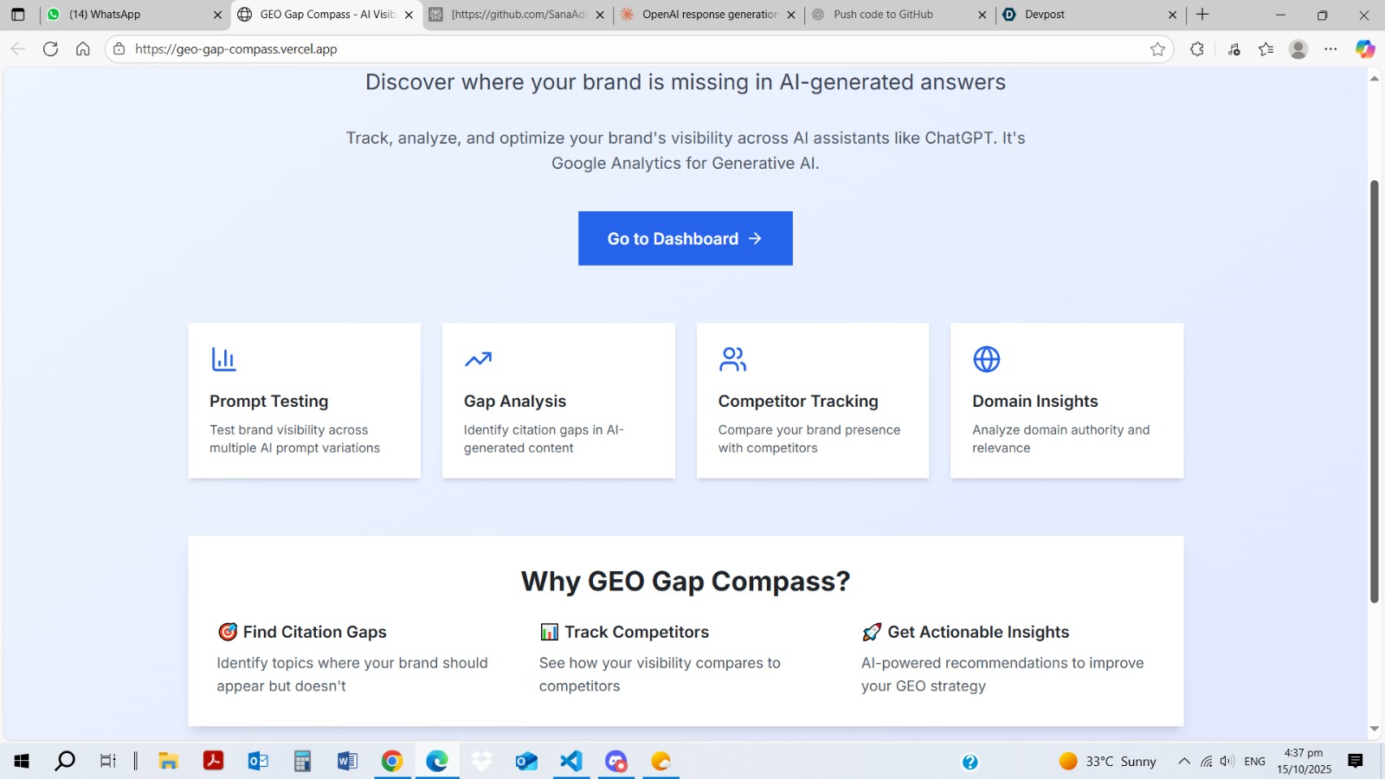
Task: Close the Devpost tab
Action: [1172, 15]
